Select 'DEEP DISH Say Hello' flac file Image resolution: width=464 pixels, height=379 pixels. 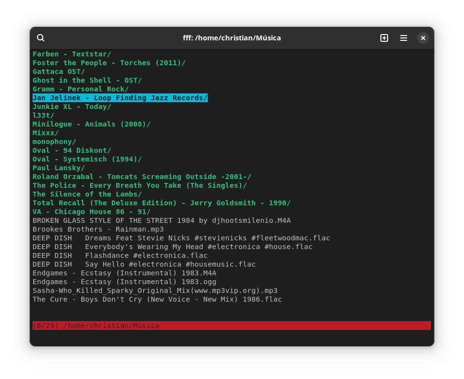pyautogui.click(x=144, y=264)
